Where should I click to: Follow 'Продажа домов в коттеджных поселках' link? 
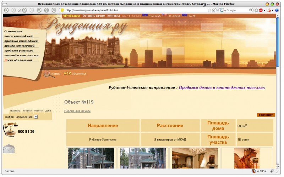pos(222,87)
